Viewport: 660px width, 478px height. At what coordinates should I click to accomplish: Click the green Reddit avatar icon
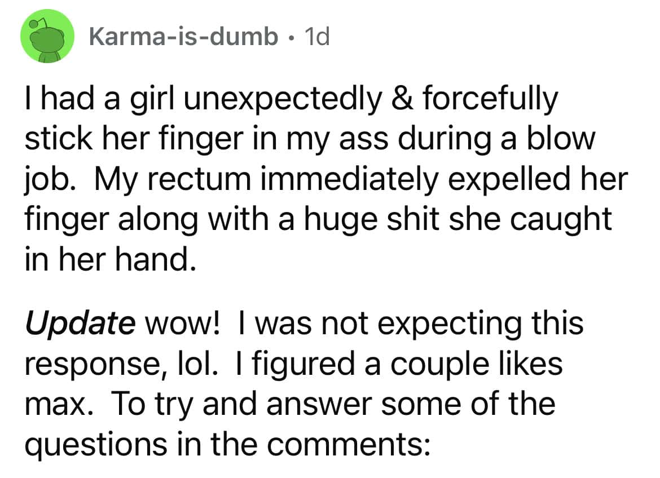point(48,38)
